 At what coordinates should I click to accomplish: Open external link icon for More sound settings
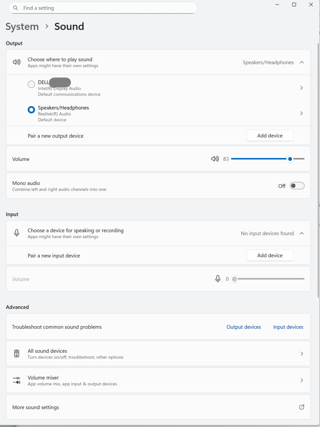pyautogui.click(x=302, y=407)
